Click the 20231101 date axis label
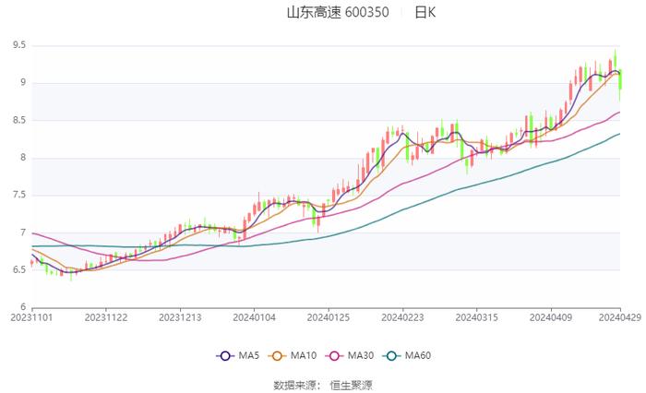 (31, 317)
